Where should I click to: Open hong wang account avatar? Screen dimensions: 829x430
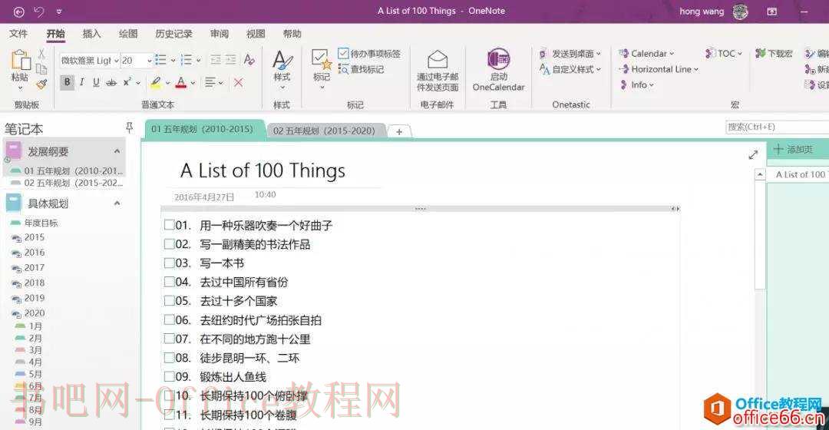click(x=740, y=11)
